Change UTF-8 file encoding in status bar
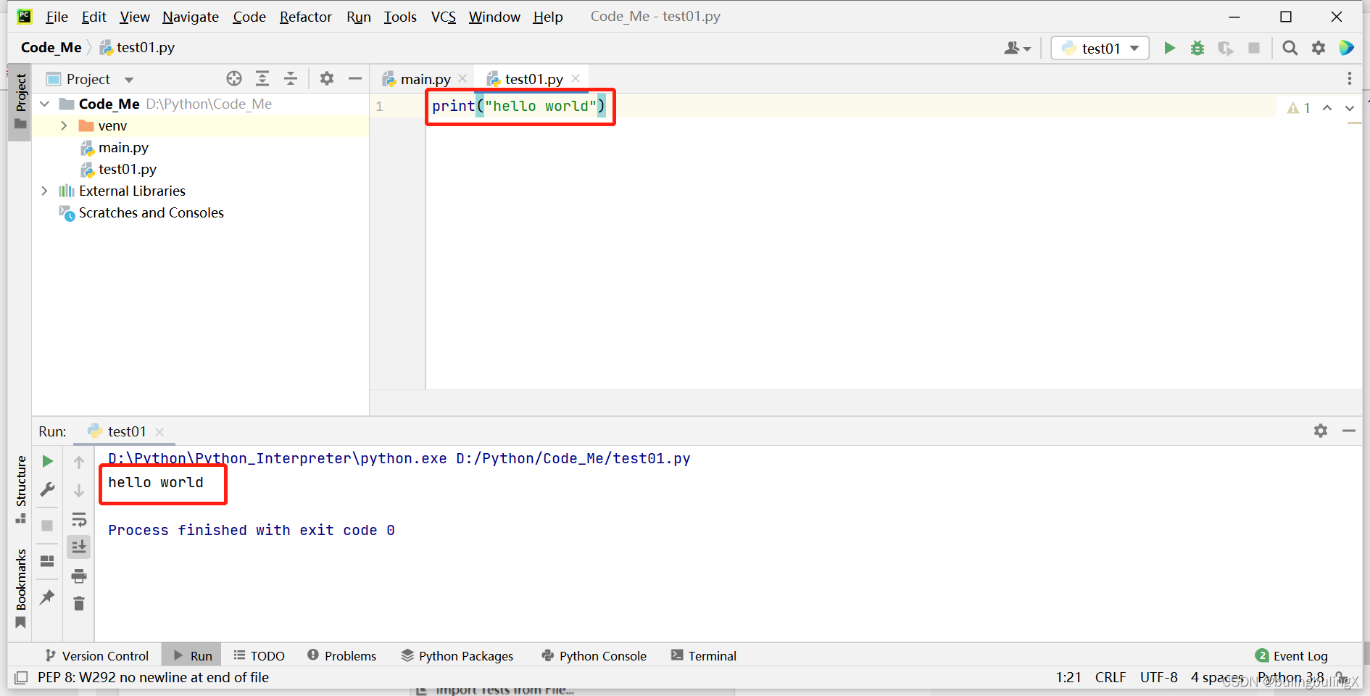Screen dimensions: 1370x696 1158,677
